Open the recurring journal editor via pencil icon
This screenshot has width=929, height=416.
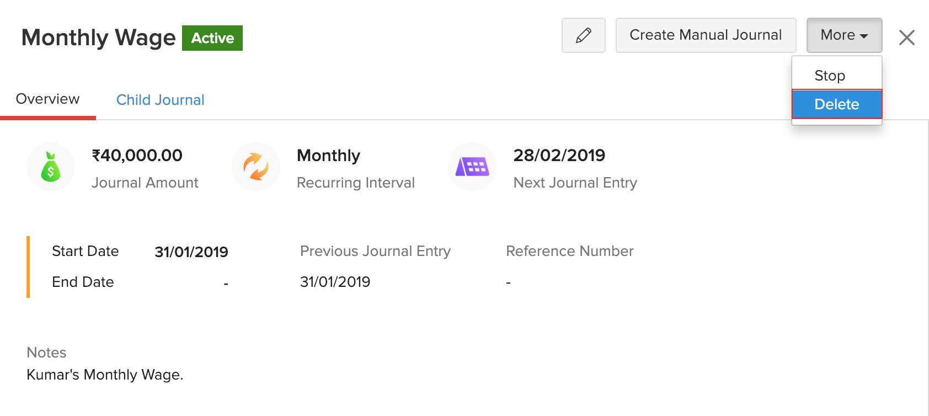[583, 35]
